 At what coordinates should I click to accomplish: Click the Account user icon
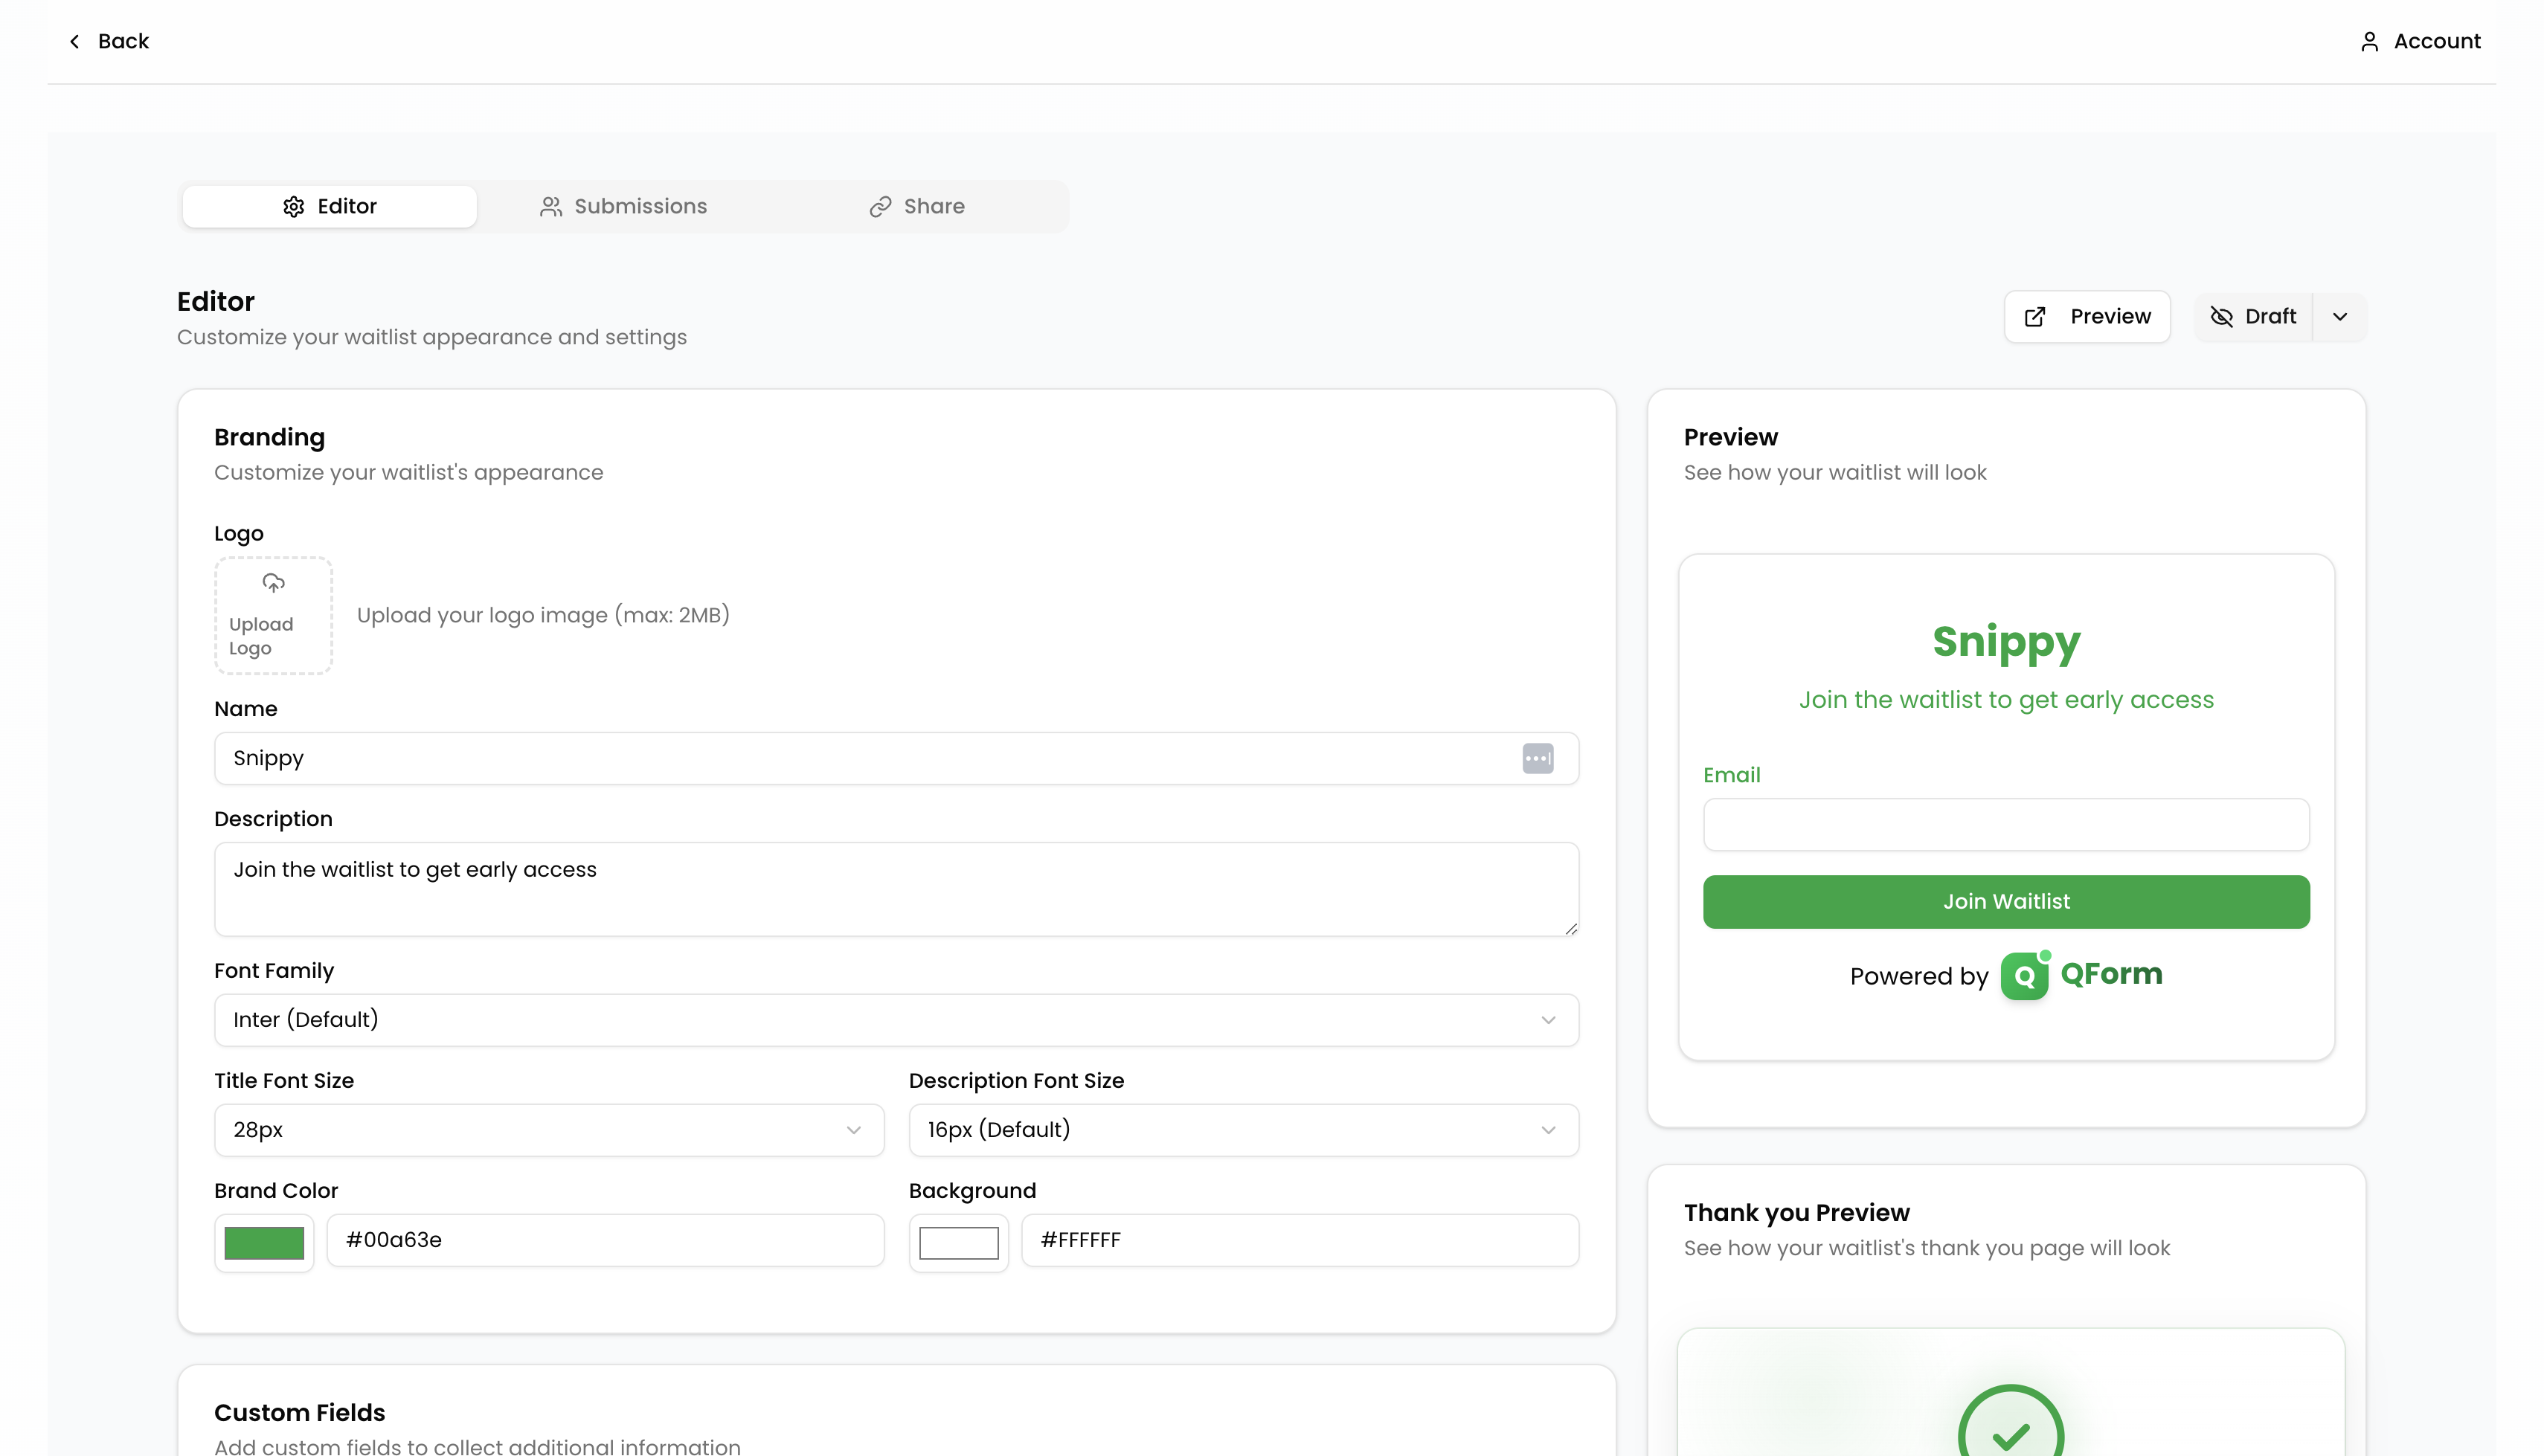click(x=2369, y=41)
